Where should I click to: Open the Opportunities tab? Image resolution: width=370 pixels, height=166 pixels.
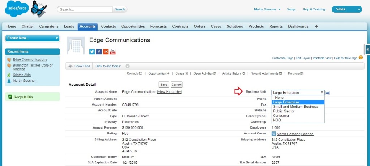tap(133, 26)
